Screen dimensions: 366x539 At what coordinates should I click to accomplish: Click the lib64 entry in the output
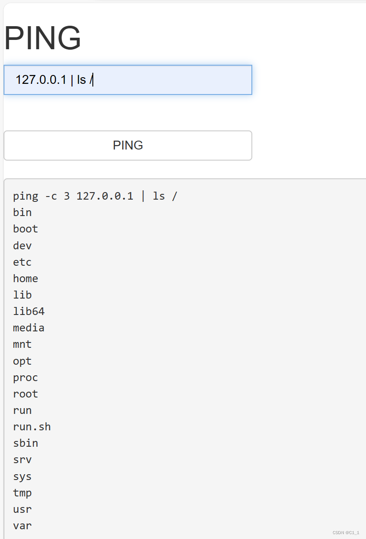[x=29, y=311]
